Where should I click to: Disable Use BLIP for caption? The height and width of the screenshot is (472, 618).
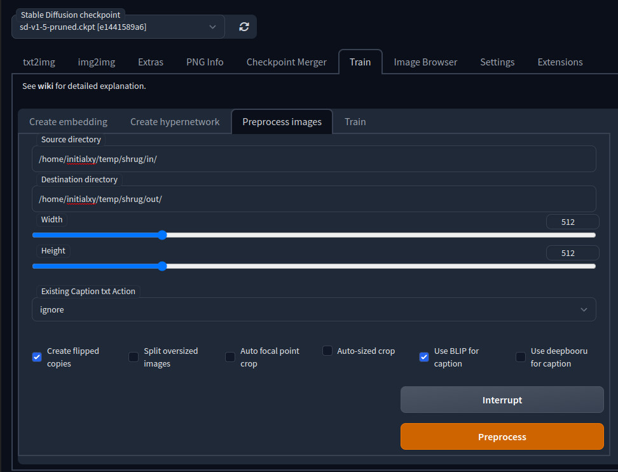pos(423,357)
